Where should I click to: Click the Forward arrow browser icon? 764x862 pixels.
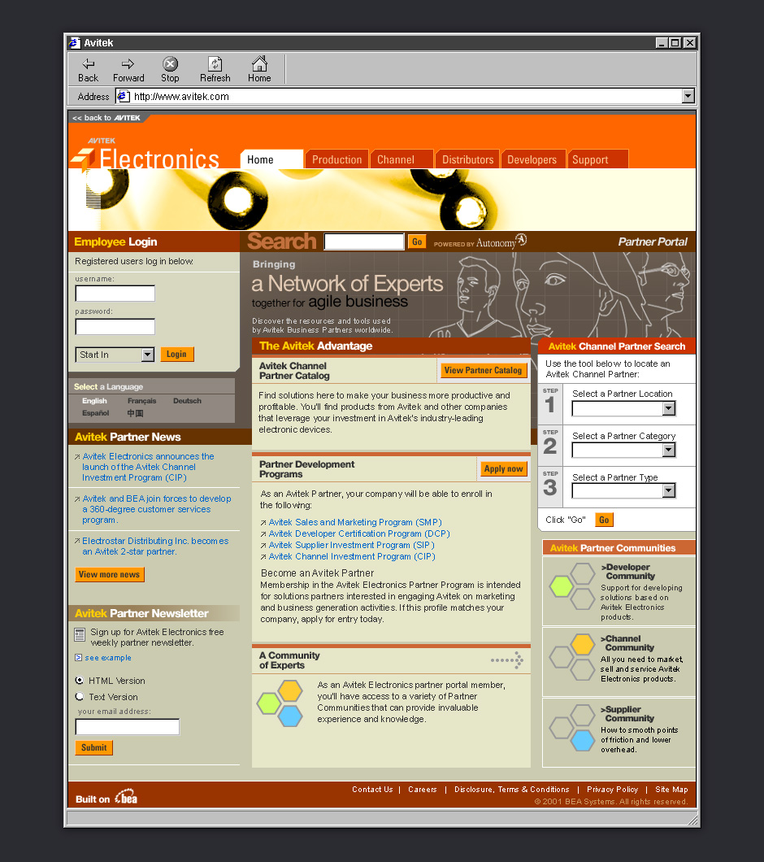pos(128,64)
